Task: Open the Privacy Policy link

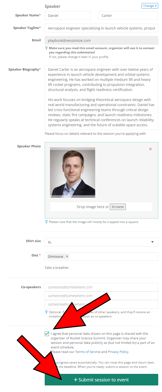Action: 118,352
